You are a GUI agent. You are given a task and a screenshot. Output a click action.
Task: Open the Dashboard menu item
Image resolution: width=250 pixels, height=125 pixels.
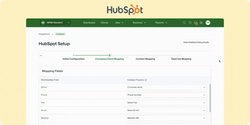click(89, 22)
